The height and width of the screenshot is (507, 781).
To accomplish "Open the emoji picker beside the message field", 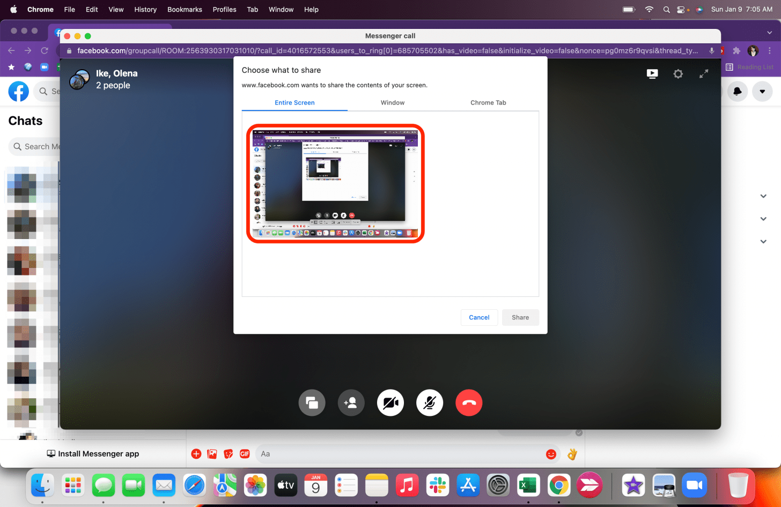I will [551, 453].
